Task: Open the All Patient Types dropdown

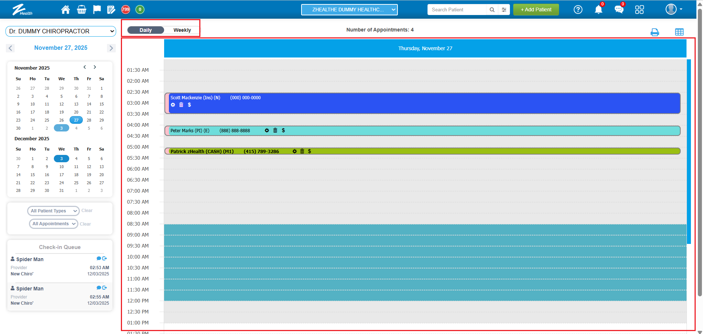Action: coord(53,211)
